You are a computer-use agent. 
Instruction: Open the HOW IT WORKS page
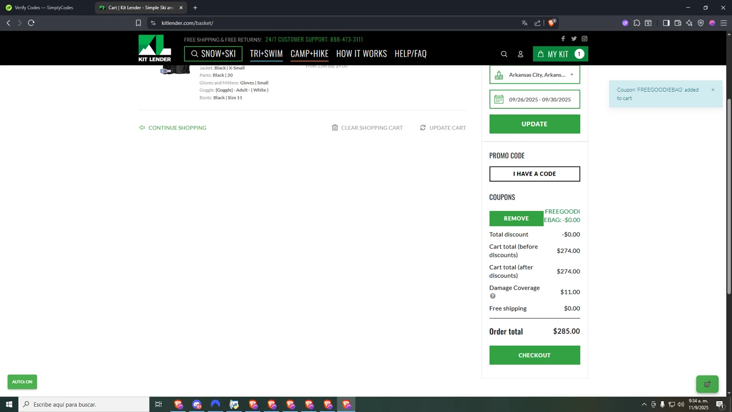pos(362,53)
